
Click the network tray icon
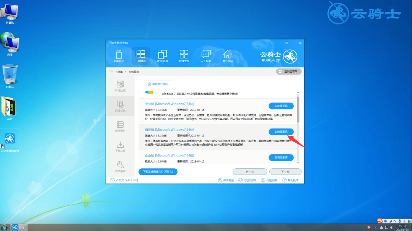[386, 228]
